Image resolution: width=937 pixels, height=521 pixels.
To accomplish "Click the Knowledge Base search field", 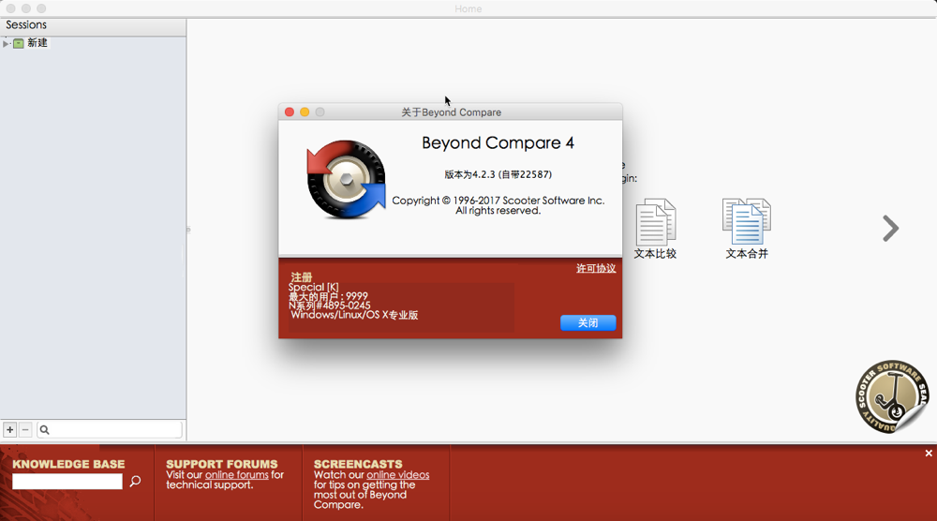I will pyautogui.click(x=67, y=482).
